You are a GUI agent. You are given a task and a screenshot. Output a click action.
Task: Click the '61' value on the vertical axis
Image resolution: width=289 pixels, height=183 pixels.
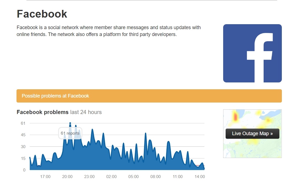coord(23,123)
